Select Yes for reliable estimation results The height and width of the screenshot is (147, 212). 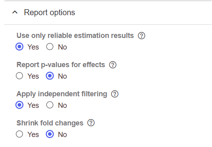(20, 47)
